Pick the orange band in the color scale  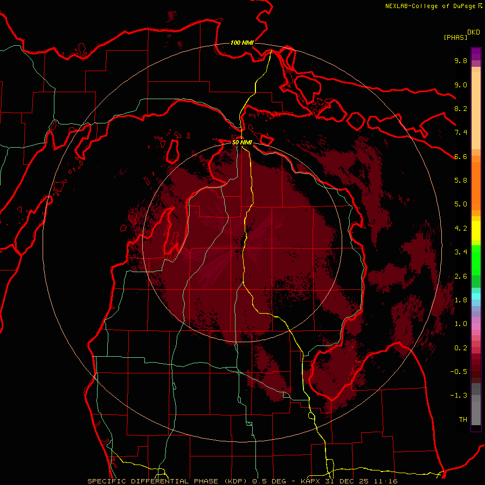tap(476, 185)
